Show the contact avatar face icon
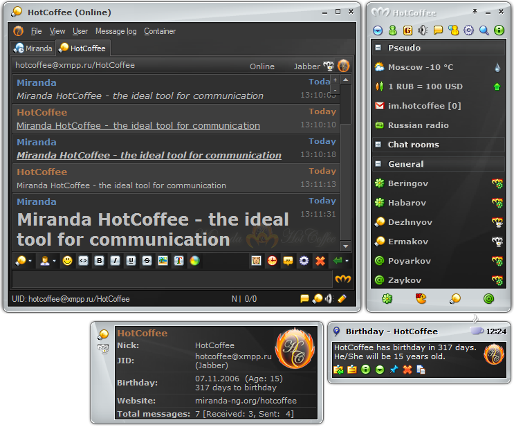The image size is (514, 427). click(x=257, y=261)
